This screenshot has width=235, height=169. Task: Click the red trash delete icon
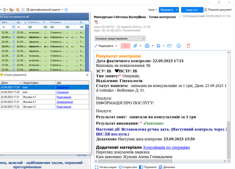pos(188,46)
